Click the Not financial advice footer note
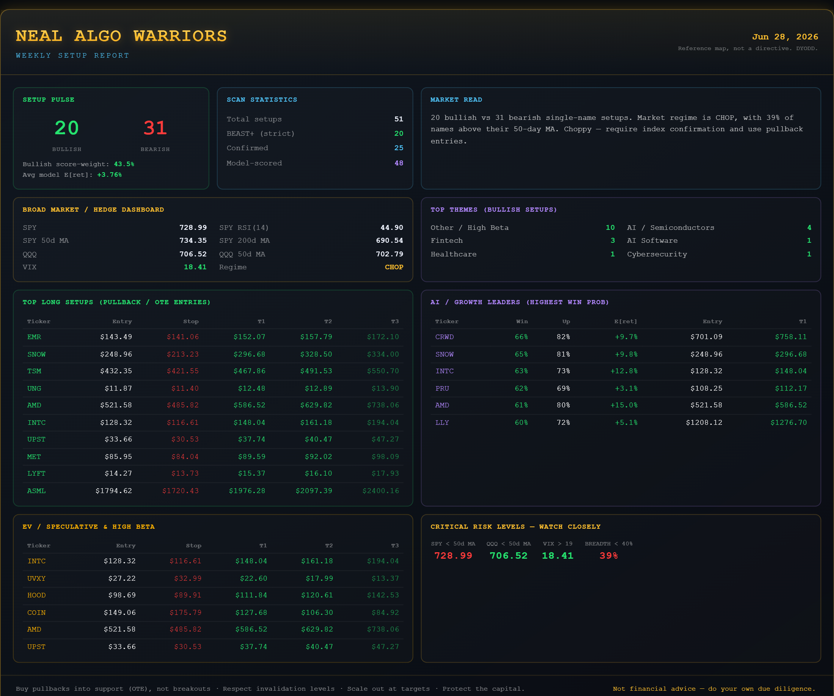The width and height of the screenshot is (834, 696). tap(714, 689)
